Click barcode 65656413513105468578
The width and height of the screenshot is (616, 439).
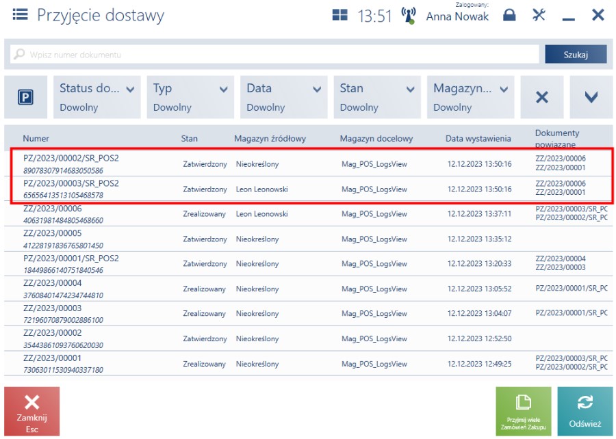tap(63, 196)
